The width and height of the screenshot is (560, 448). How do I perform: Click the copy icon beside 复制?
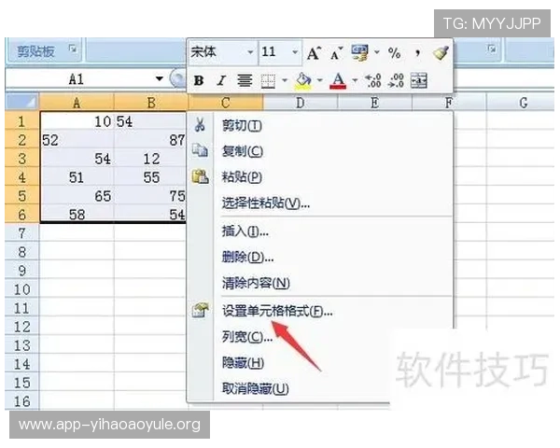[x=200, y=150]
